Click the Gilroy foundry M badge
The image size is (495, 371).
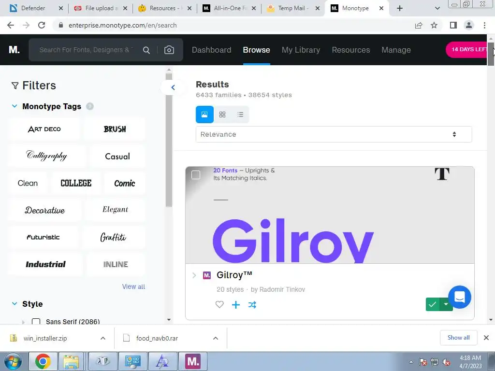click(207, 275)
